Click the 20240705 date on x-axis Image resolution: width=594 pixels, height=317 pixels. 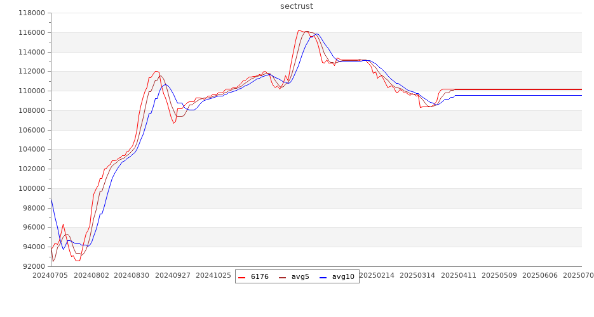(x=51, y=276)
